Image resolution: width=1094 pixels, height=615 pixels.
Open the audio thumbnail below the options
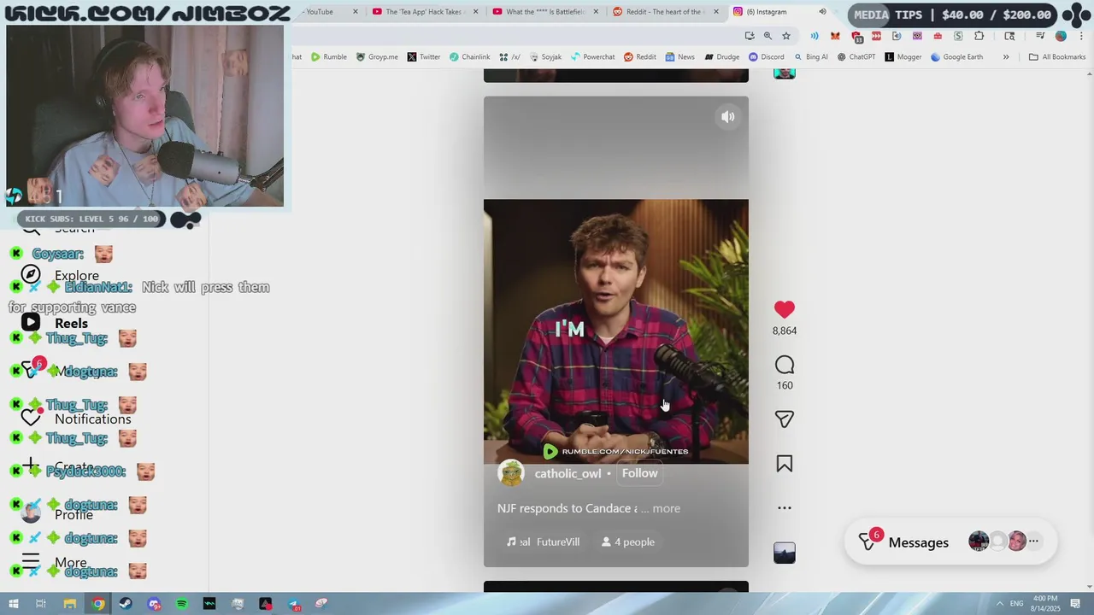[x=784, y=553]
